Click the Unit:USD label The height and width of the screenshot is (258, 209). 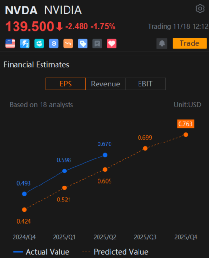point(187,105)
